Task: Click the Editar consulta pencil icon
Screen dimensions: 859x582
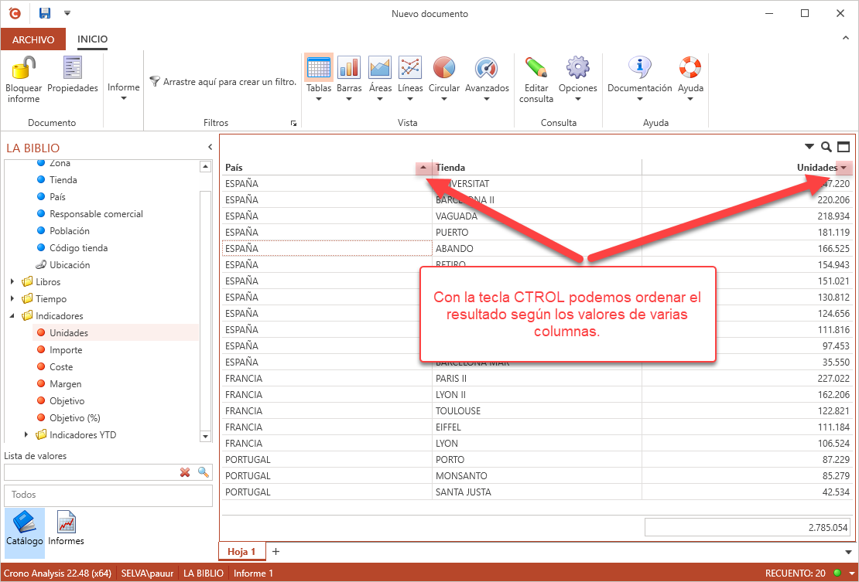Action: tap(536, 68)
